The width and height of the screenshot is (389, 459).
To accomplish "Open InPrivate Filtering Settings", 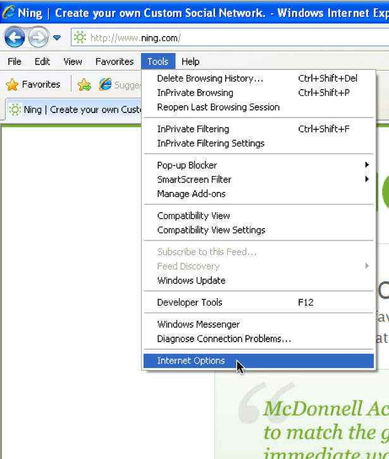I will [259, 143].
